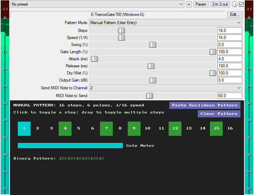Open the Pattern Mode dropdown
254x195 pixels.
165,23
